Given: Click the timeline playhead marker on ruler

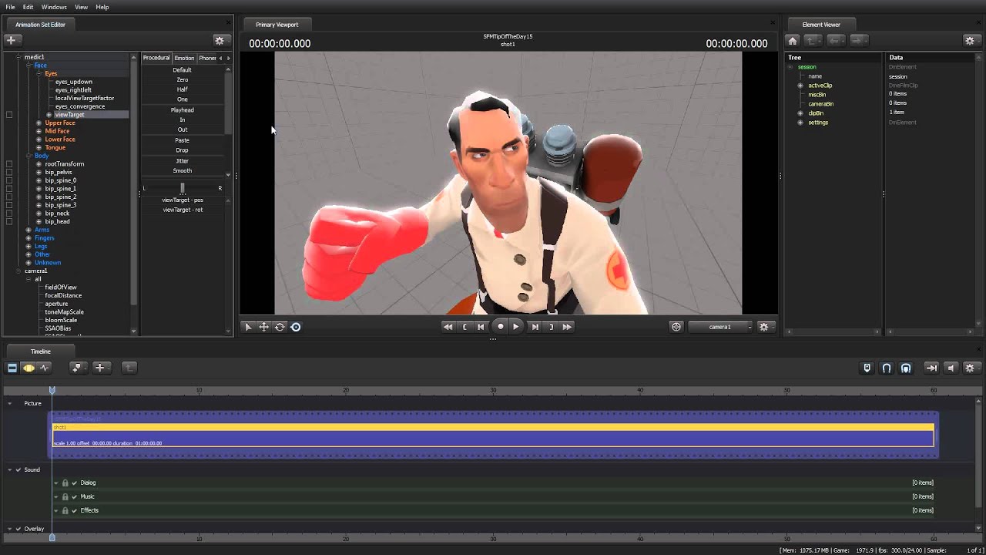Looking at the screenshot, I should 52,391.
